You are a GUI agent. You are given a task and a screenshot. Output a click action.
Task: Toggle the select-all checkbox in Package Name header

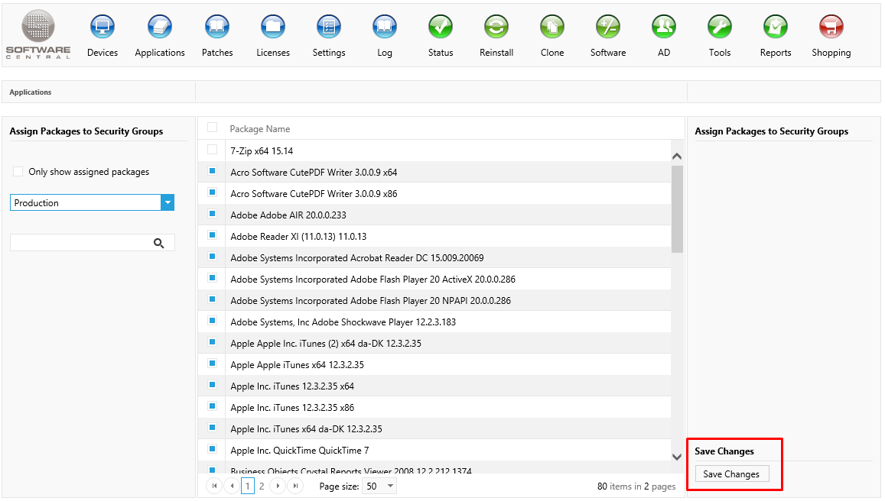point(213,128)
